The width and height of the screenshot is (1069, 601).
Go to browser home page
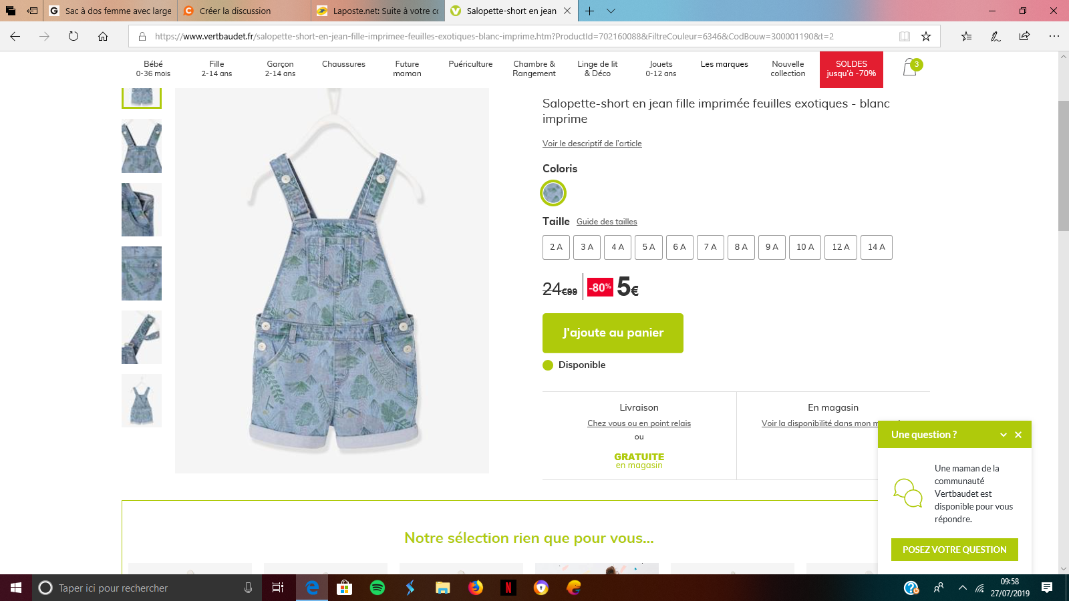tap(103, 37)
